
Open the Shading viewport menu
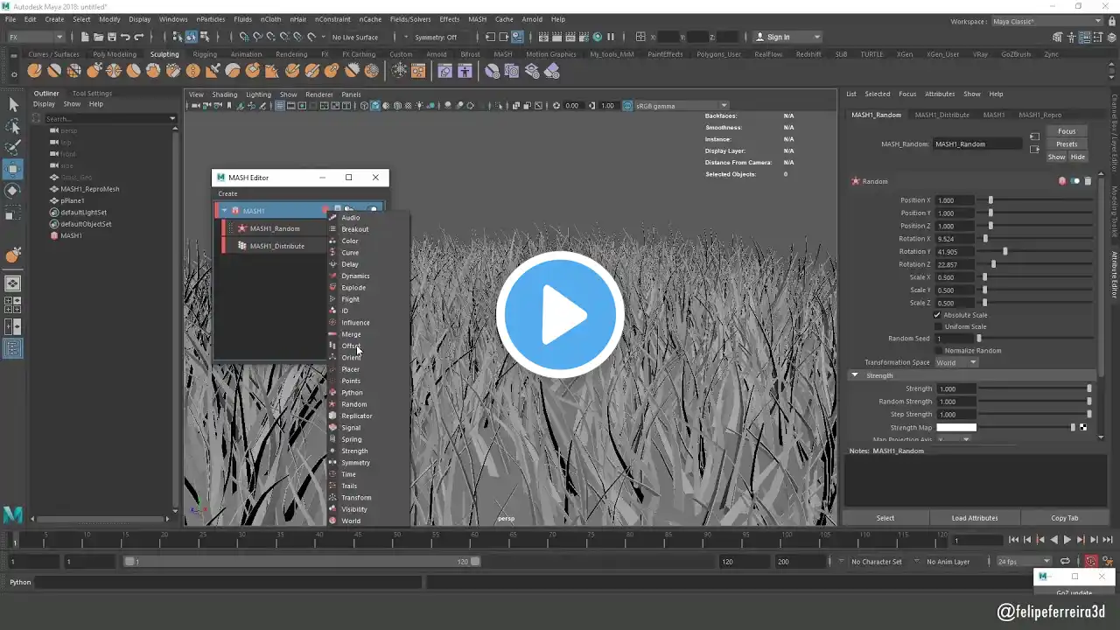pyautogui.click(x=224, y=94)
